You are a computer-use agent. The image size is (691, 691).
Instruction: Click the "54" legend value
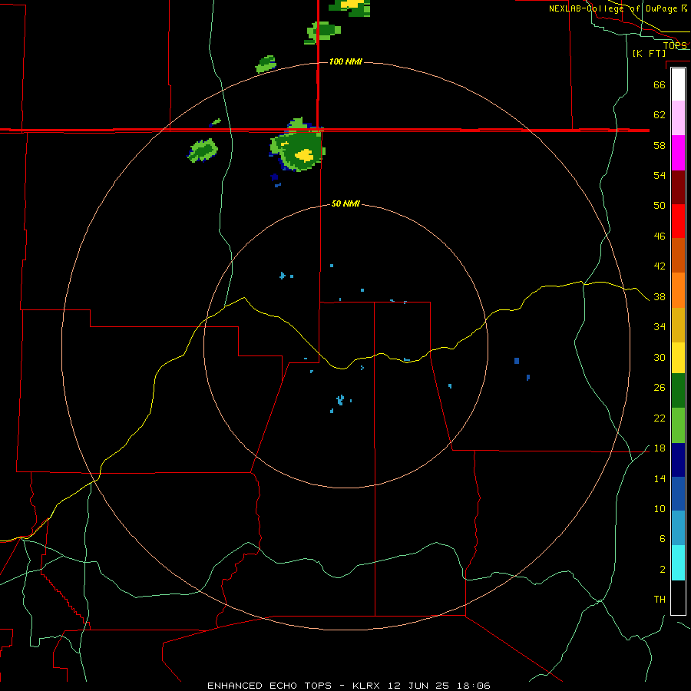660,175
